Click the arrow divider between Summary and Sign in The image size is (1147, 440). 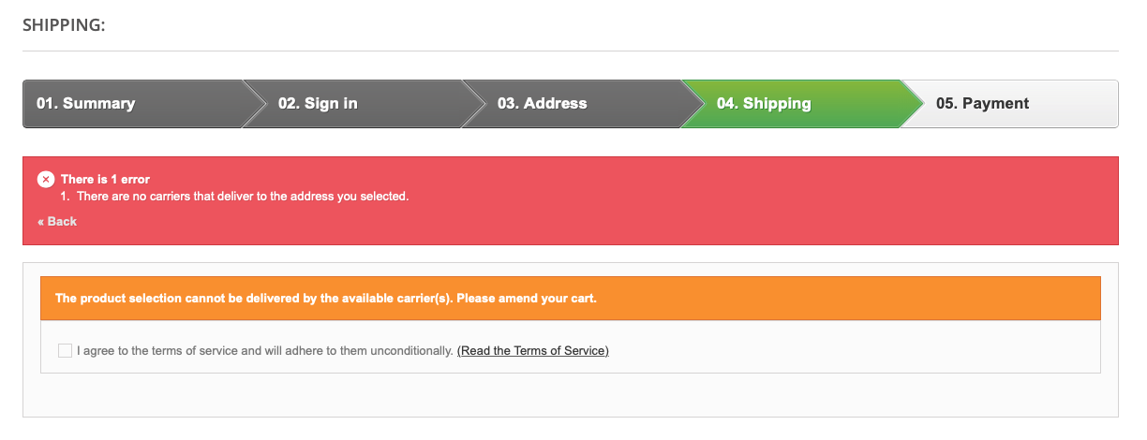(x=253, y=104)
